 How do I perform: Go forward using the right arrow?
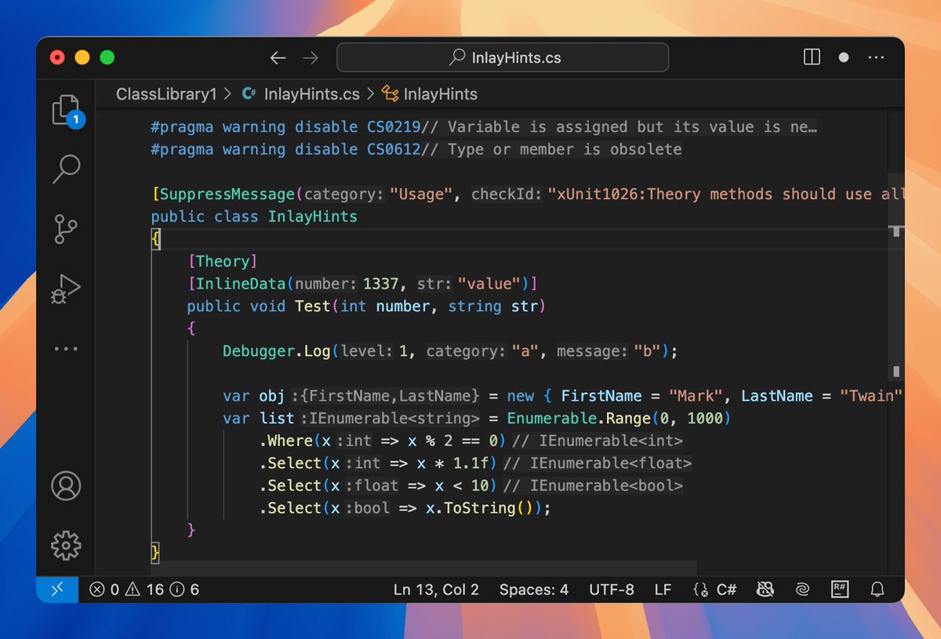(311, 58)
